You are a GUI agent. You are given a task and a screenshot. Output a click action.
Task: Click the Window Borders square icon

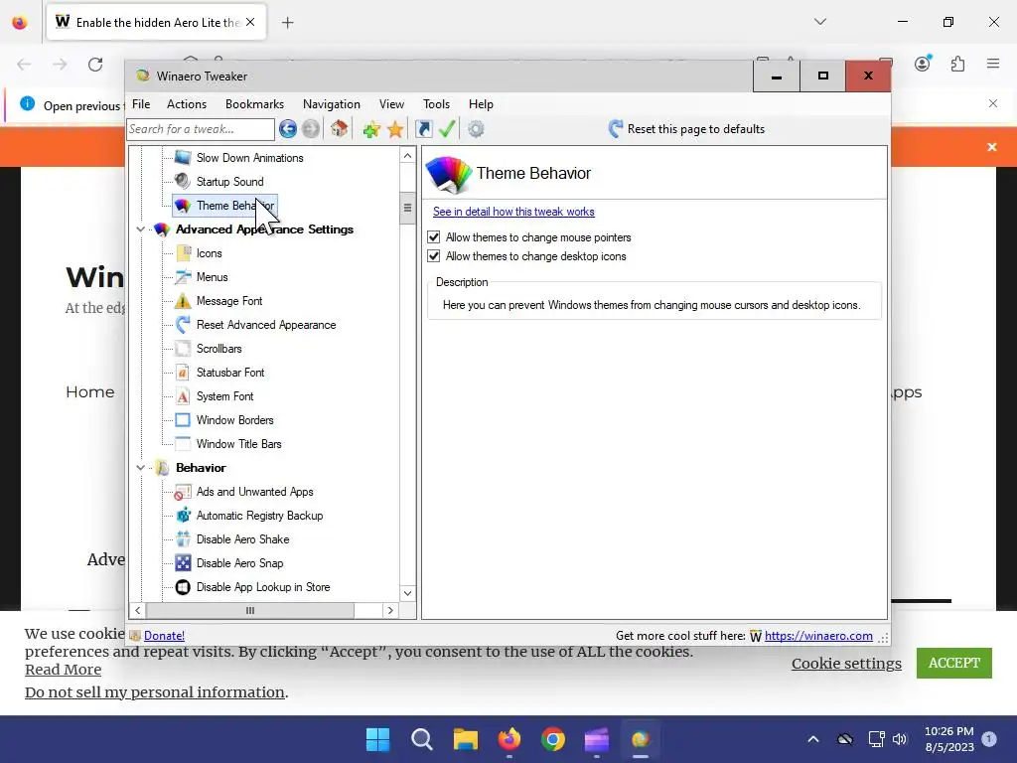(183, 420)
